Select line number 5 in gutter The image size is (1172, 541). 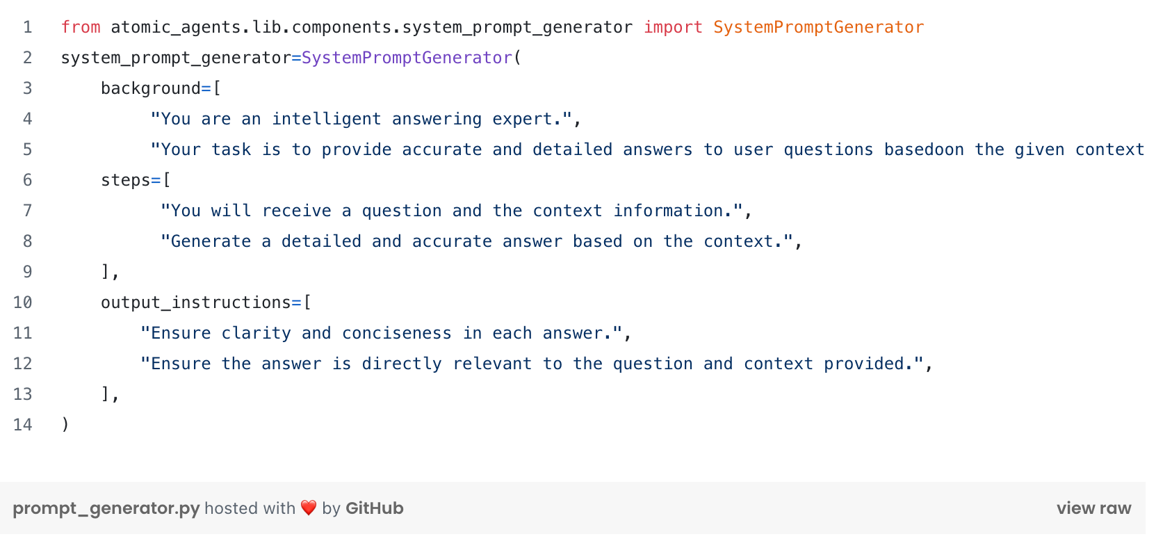pos(27,150)
